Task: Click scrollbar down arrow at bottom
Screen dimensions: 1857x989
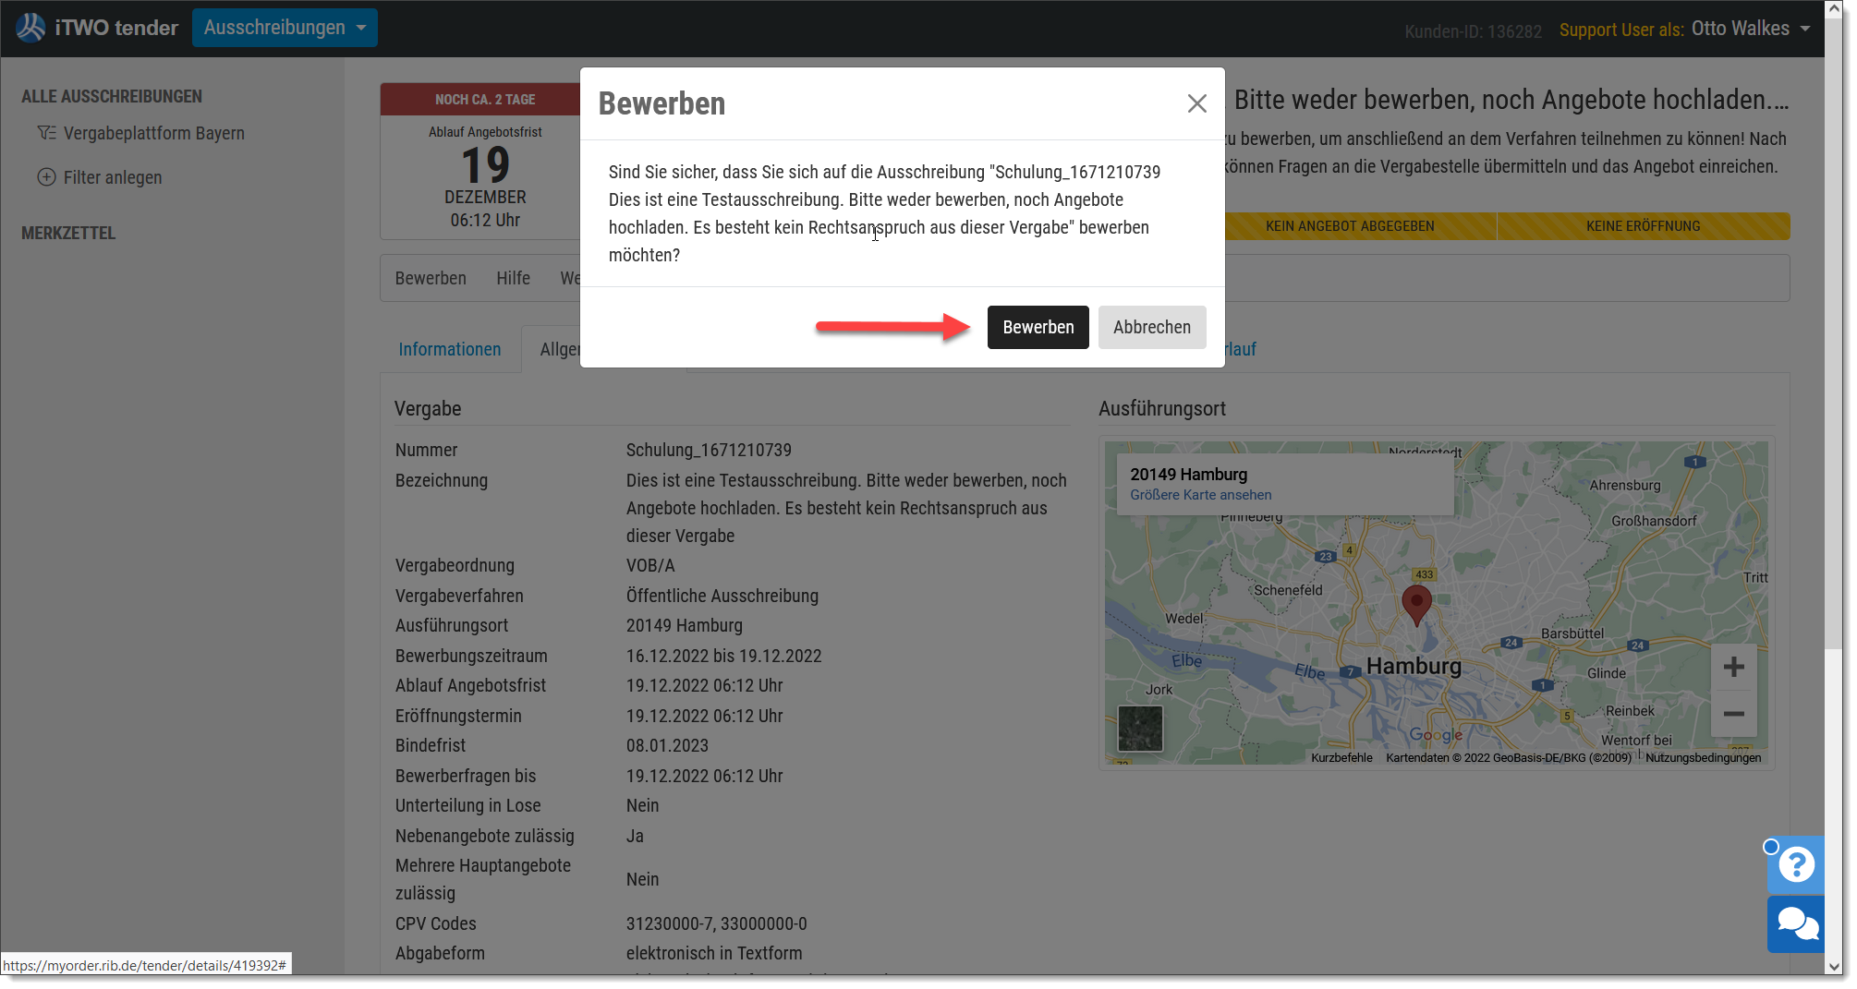Action: (x=1834, y=966)
